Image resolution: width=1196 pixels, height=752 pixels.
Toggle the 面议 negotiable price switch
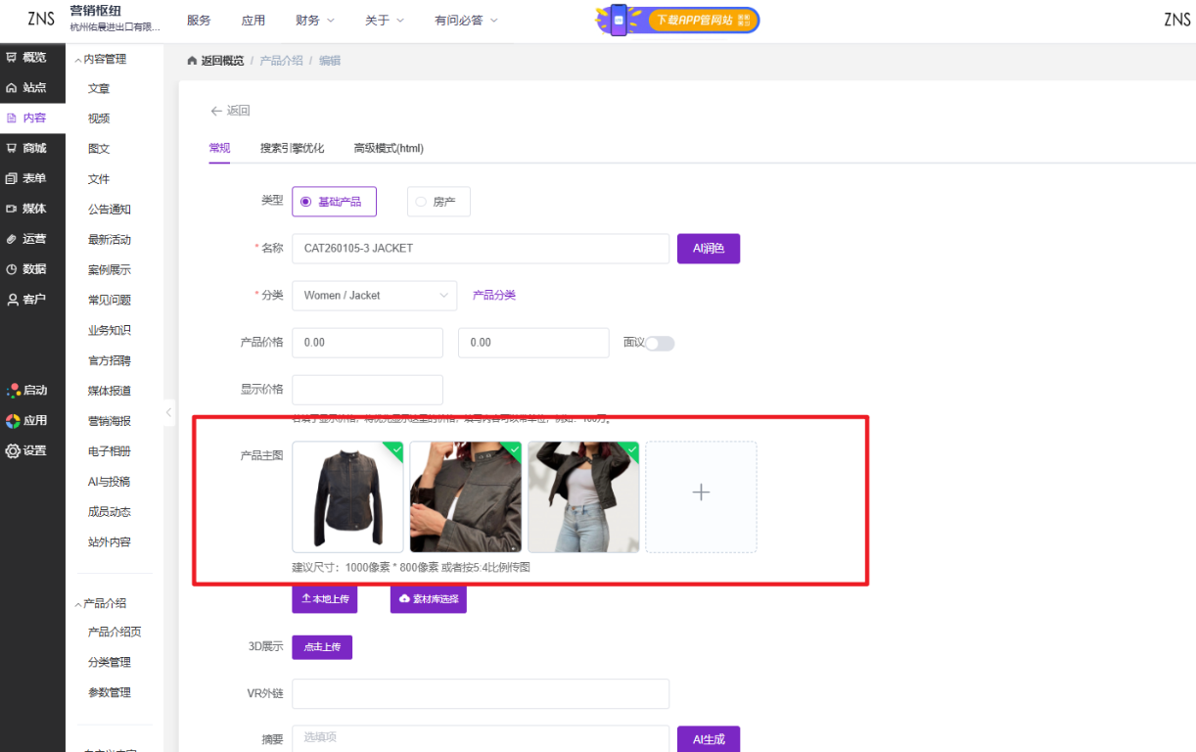click(x=660, y=343)
